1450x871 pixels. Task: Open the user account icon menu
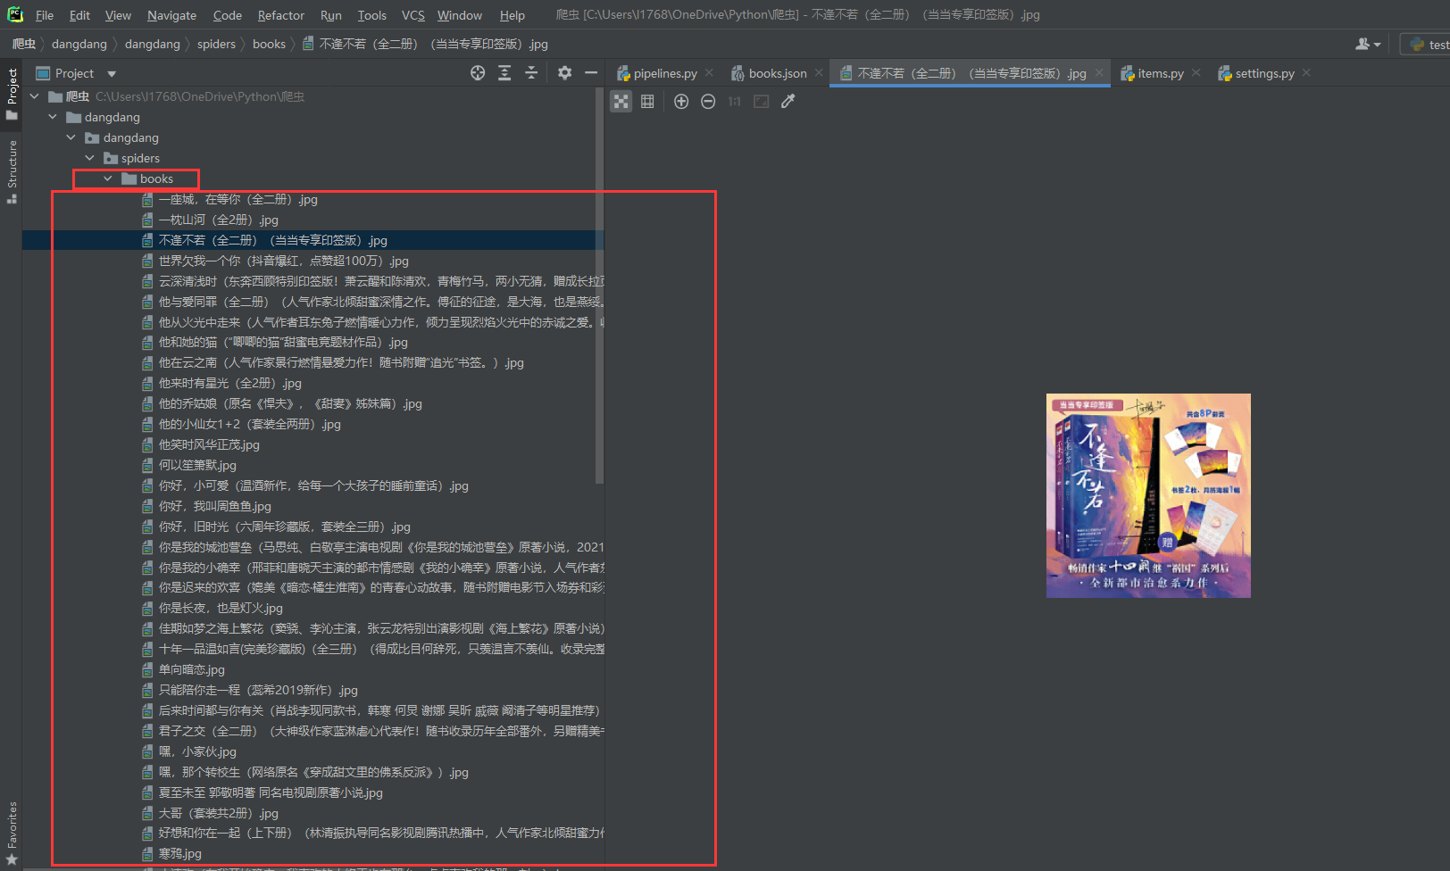coord(1368,44)
